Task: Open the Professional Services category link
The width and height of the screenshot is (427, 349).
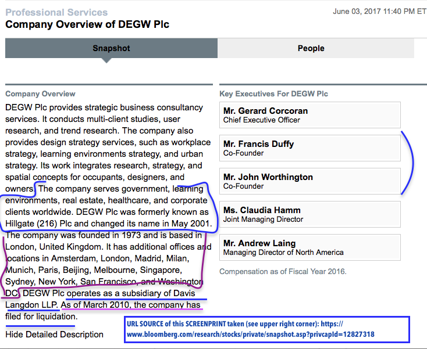Action: 56,12
